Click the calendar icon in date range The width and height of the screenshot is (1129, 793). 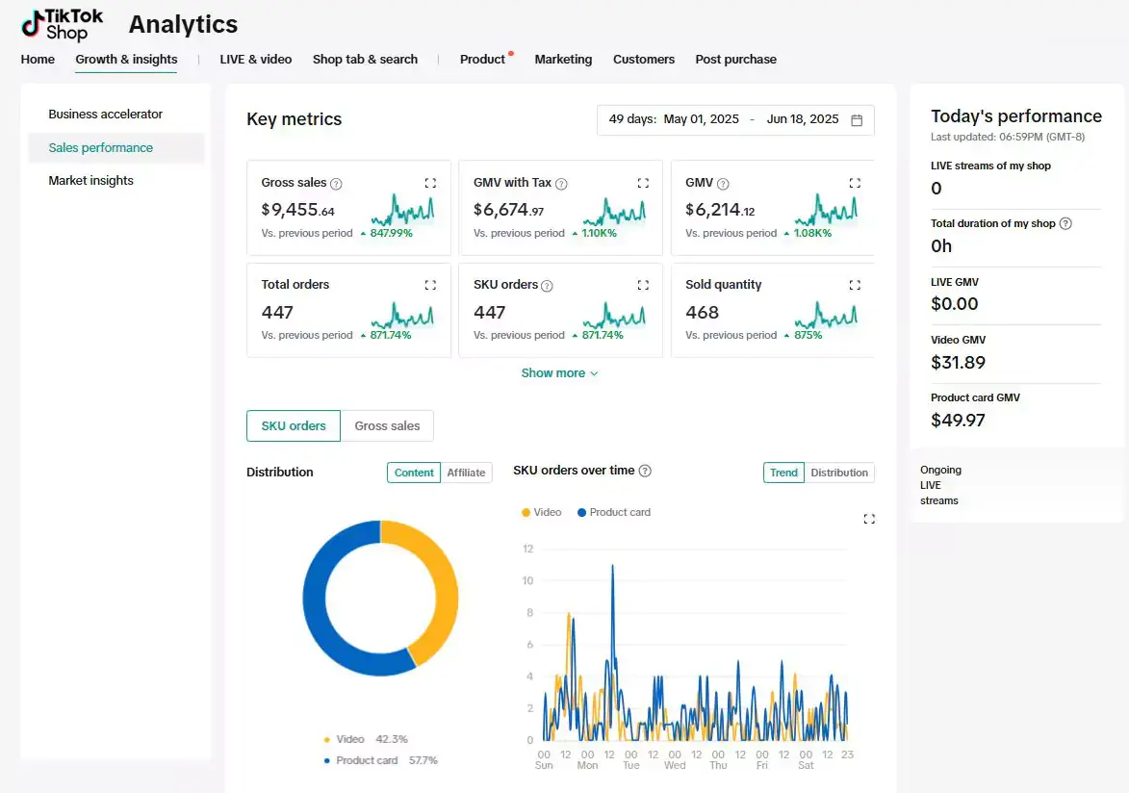[857, 120]
